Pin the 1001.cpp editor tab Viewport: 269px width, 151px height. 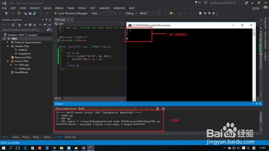tap(68, 20)
